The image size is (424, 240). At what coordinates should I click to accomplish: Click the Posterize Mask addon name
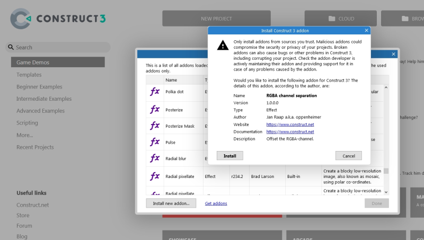click(180, 126)
